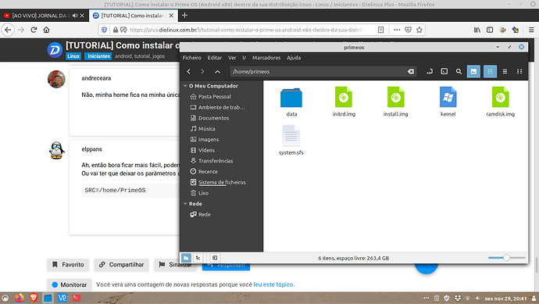This screenshot has width=539, height=304.
Task: Open Ver menu in Nemo
Action: (232, 58)
